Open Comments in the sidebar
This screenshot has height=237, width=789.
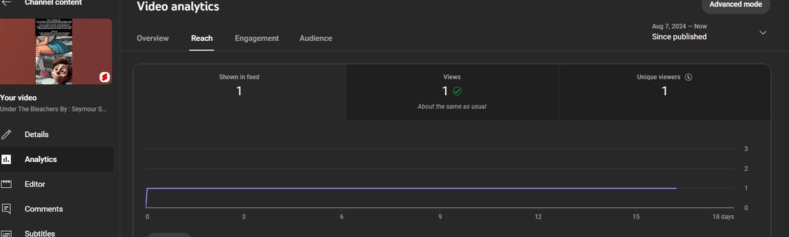[57, 209]
